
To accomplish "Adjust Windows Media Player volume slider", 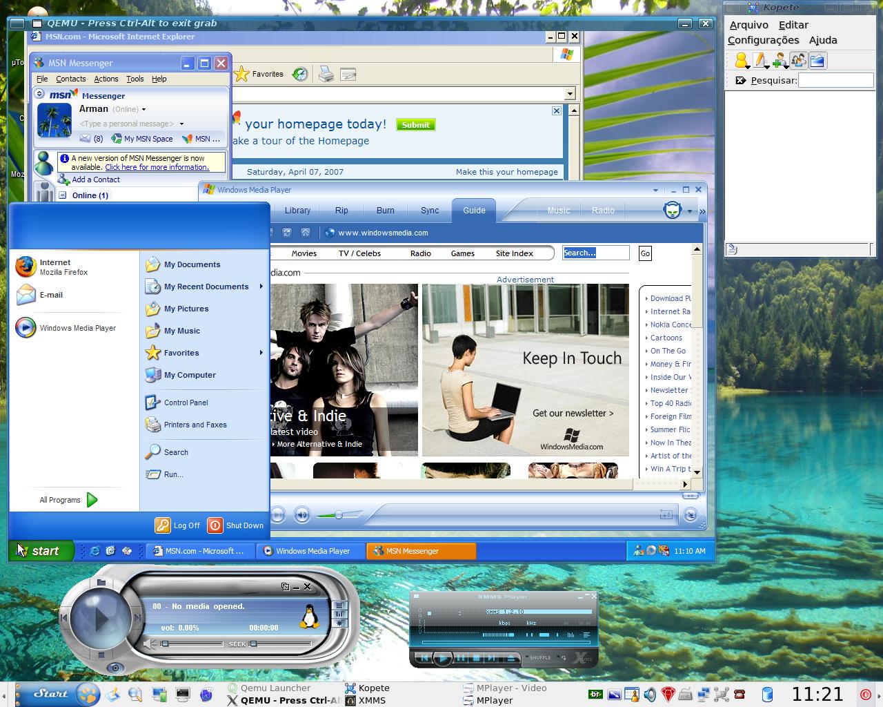I will click(x=339, y=515).
